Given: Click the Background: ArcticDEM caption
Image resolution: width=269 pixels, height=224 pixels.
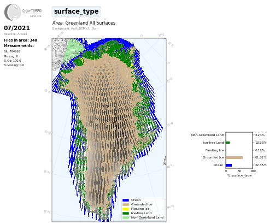Looking at the screenshot, I should 75,28.
